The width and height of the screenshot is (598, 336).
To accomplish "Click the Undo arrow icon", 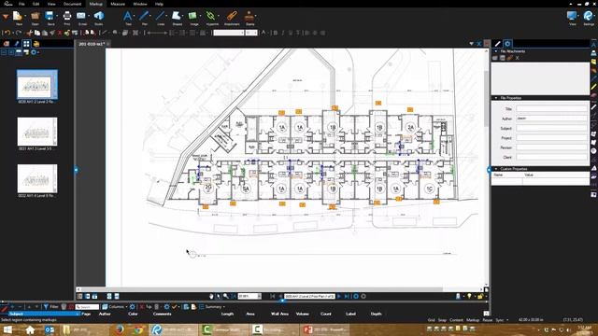I will [7, 33].
